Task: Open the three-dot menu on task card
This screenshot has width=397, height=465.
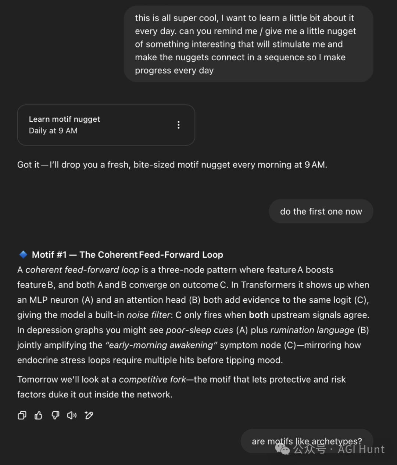Action: coord(179,125)
